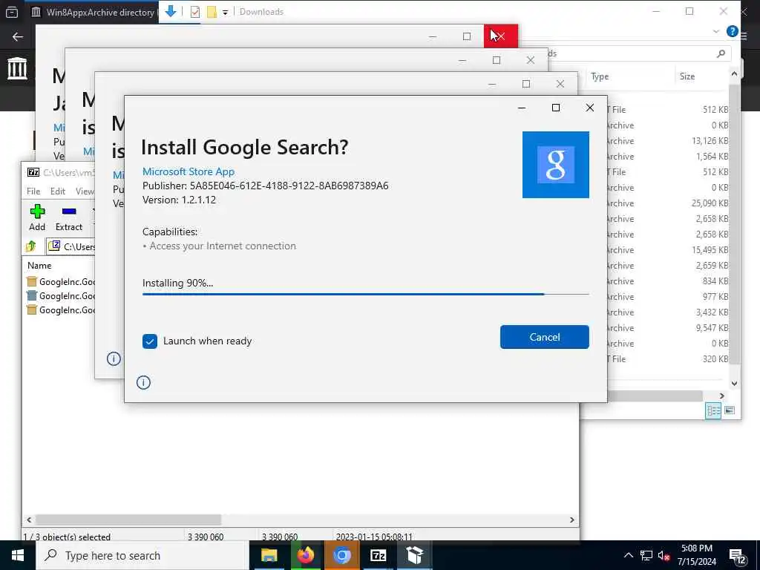Image resolution: width=760 pixels, height=570 pixels.
Task: Click the Downloads list scroll-down arrow
Action: (x=734, y=384)
